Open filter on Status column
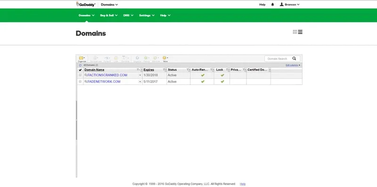Image resolution: width=377 pixels, height=187 pixels. [x=188, y=69]
